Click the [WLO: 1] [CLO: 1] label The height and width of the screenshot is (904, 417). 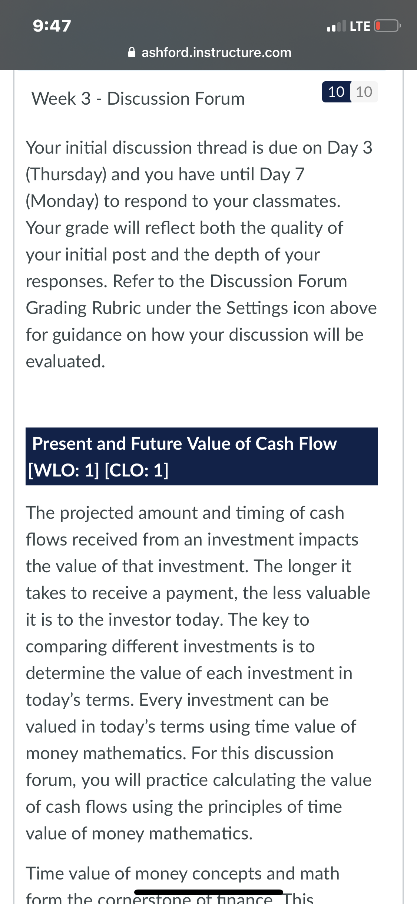(x=99, y=470)
